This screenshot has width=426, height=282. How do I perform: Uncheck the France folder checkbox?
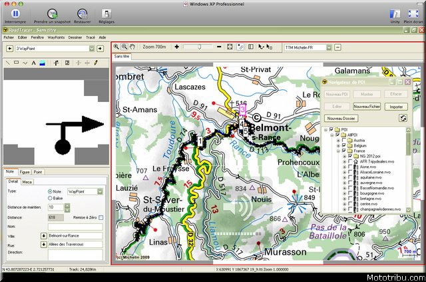pos(344,151)
